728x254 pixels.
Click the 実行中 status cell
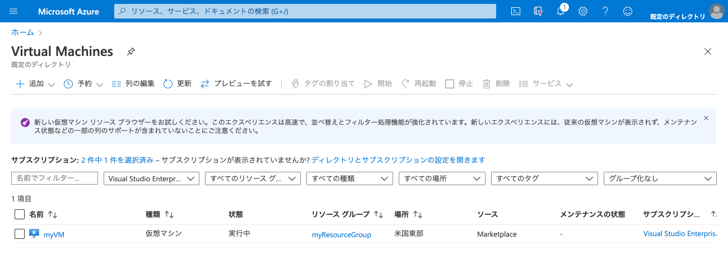pyautogui.click(x=240, y=234)
